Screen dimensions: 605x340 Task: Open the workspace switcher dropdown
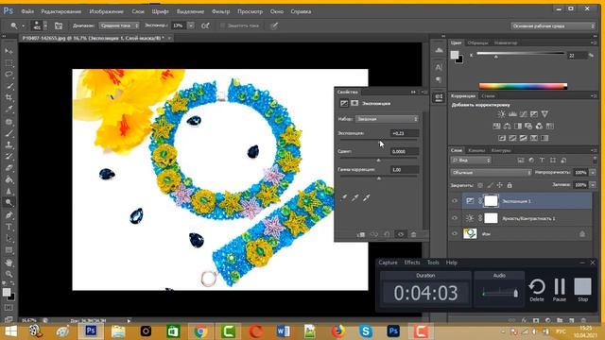click(x=553, y=25)
